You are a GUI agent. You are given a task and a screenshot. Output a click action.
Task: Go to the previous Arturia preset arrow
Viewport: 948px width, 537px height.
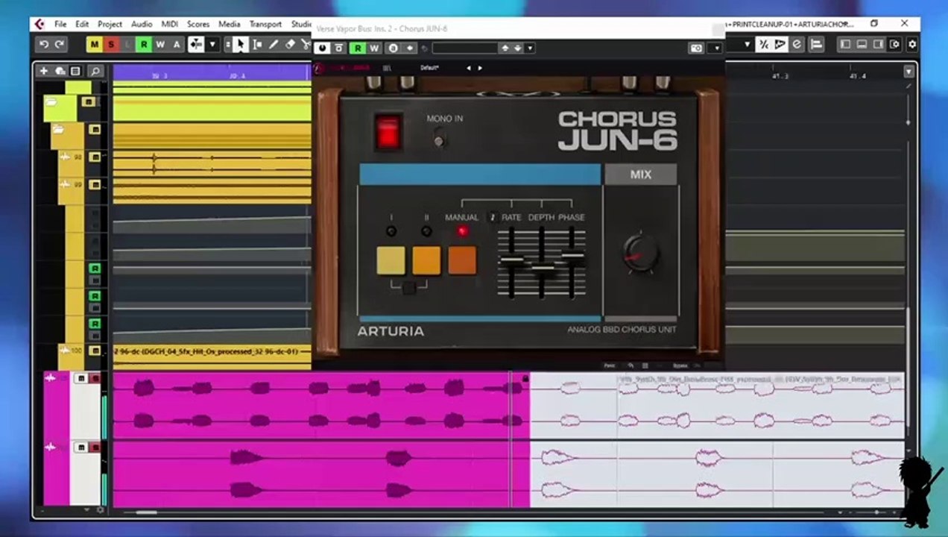468,68
